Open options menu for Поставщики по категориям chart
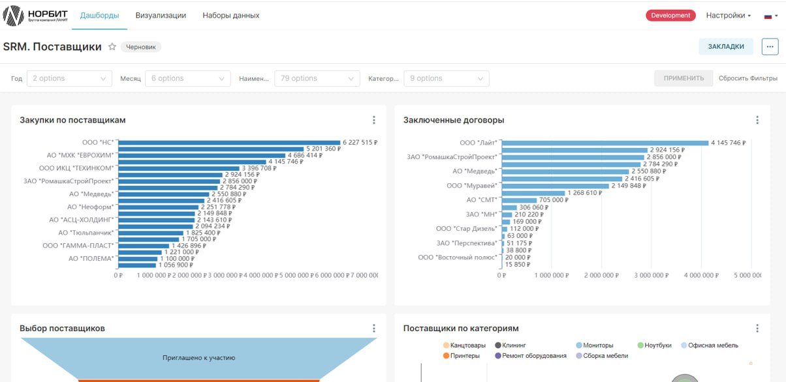786x382 pixels. 757,329
